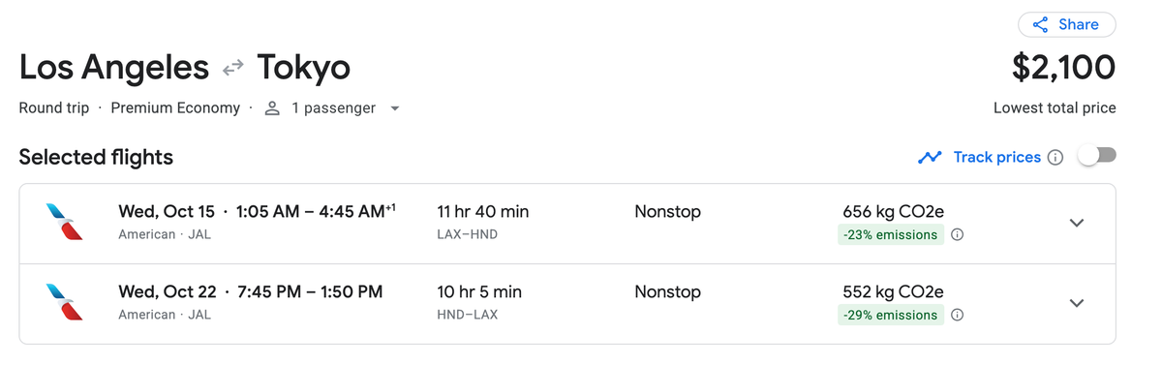The width and height of the screenshot is (1162, 365).
Task: Click the Track prices graph icon
Action: (x=930, y=157)
